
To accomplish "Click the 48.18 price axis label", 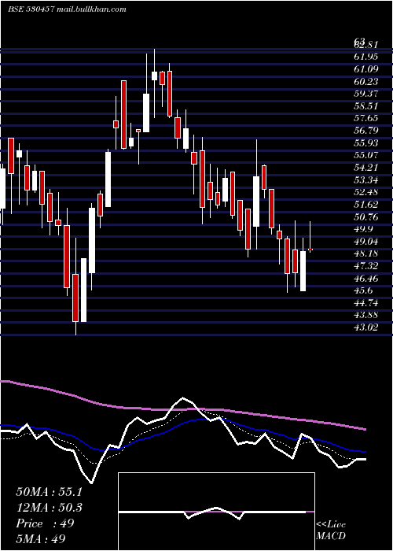I will click(366, 253).
